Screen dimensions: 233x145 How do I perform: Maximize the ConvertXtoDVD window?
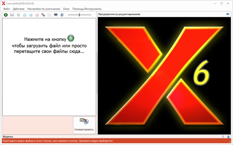(222, 3)
